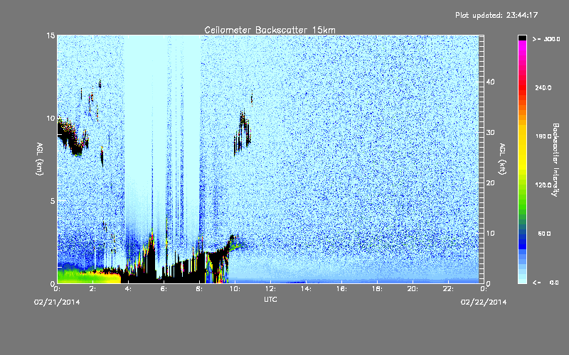569x355 pixels.
Task: Click the colorbar minimum label '<= 0.0'
Action: [x=546, y=282]
